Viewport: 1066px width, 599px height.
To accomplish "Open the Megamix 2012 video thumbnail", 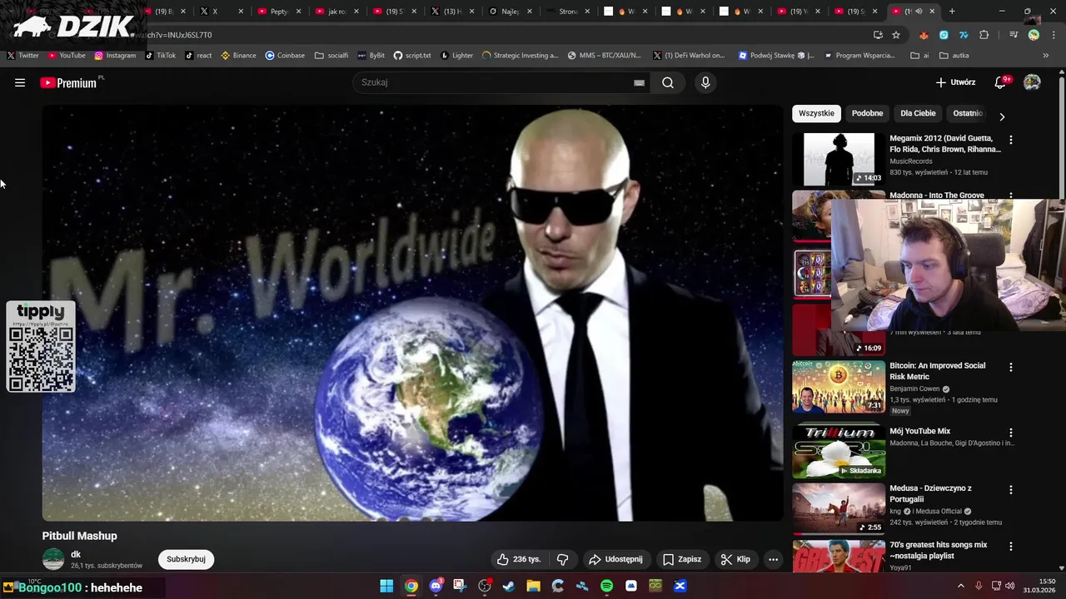I will (x=839, y=159).
